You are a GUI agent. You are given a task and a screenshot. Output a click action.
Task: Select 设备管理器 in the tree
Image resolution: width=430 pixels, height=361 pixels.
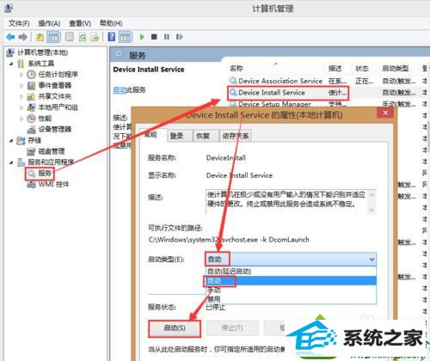coord(55,129)
